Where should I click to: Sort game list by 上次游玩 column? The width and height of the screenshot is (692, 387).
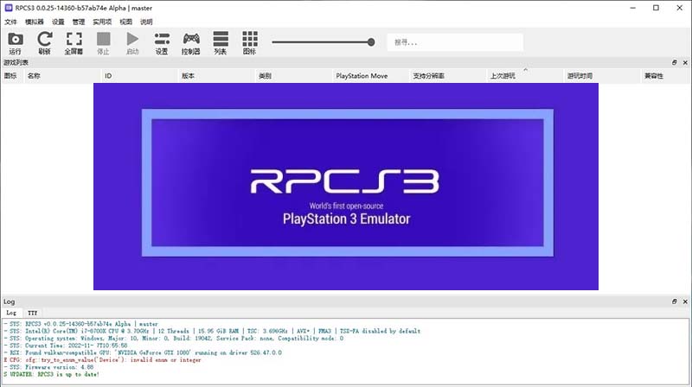503,76
